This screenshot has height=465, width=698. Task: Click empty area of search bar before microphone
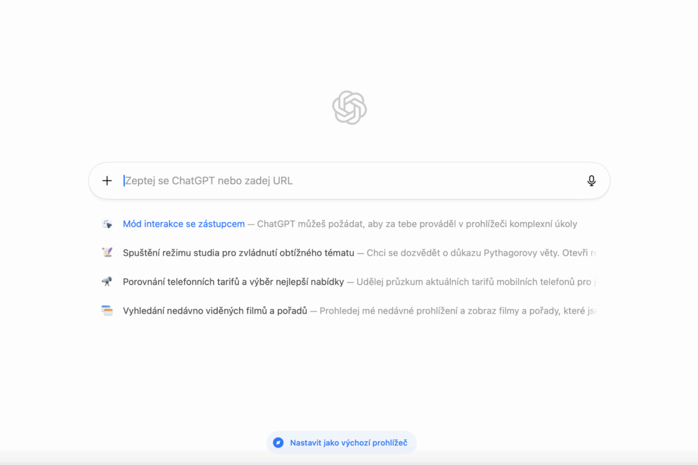click(439, 181)
